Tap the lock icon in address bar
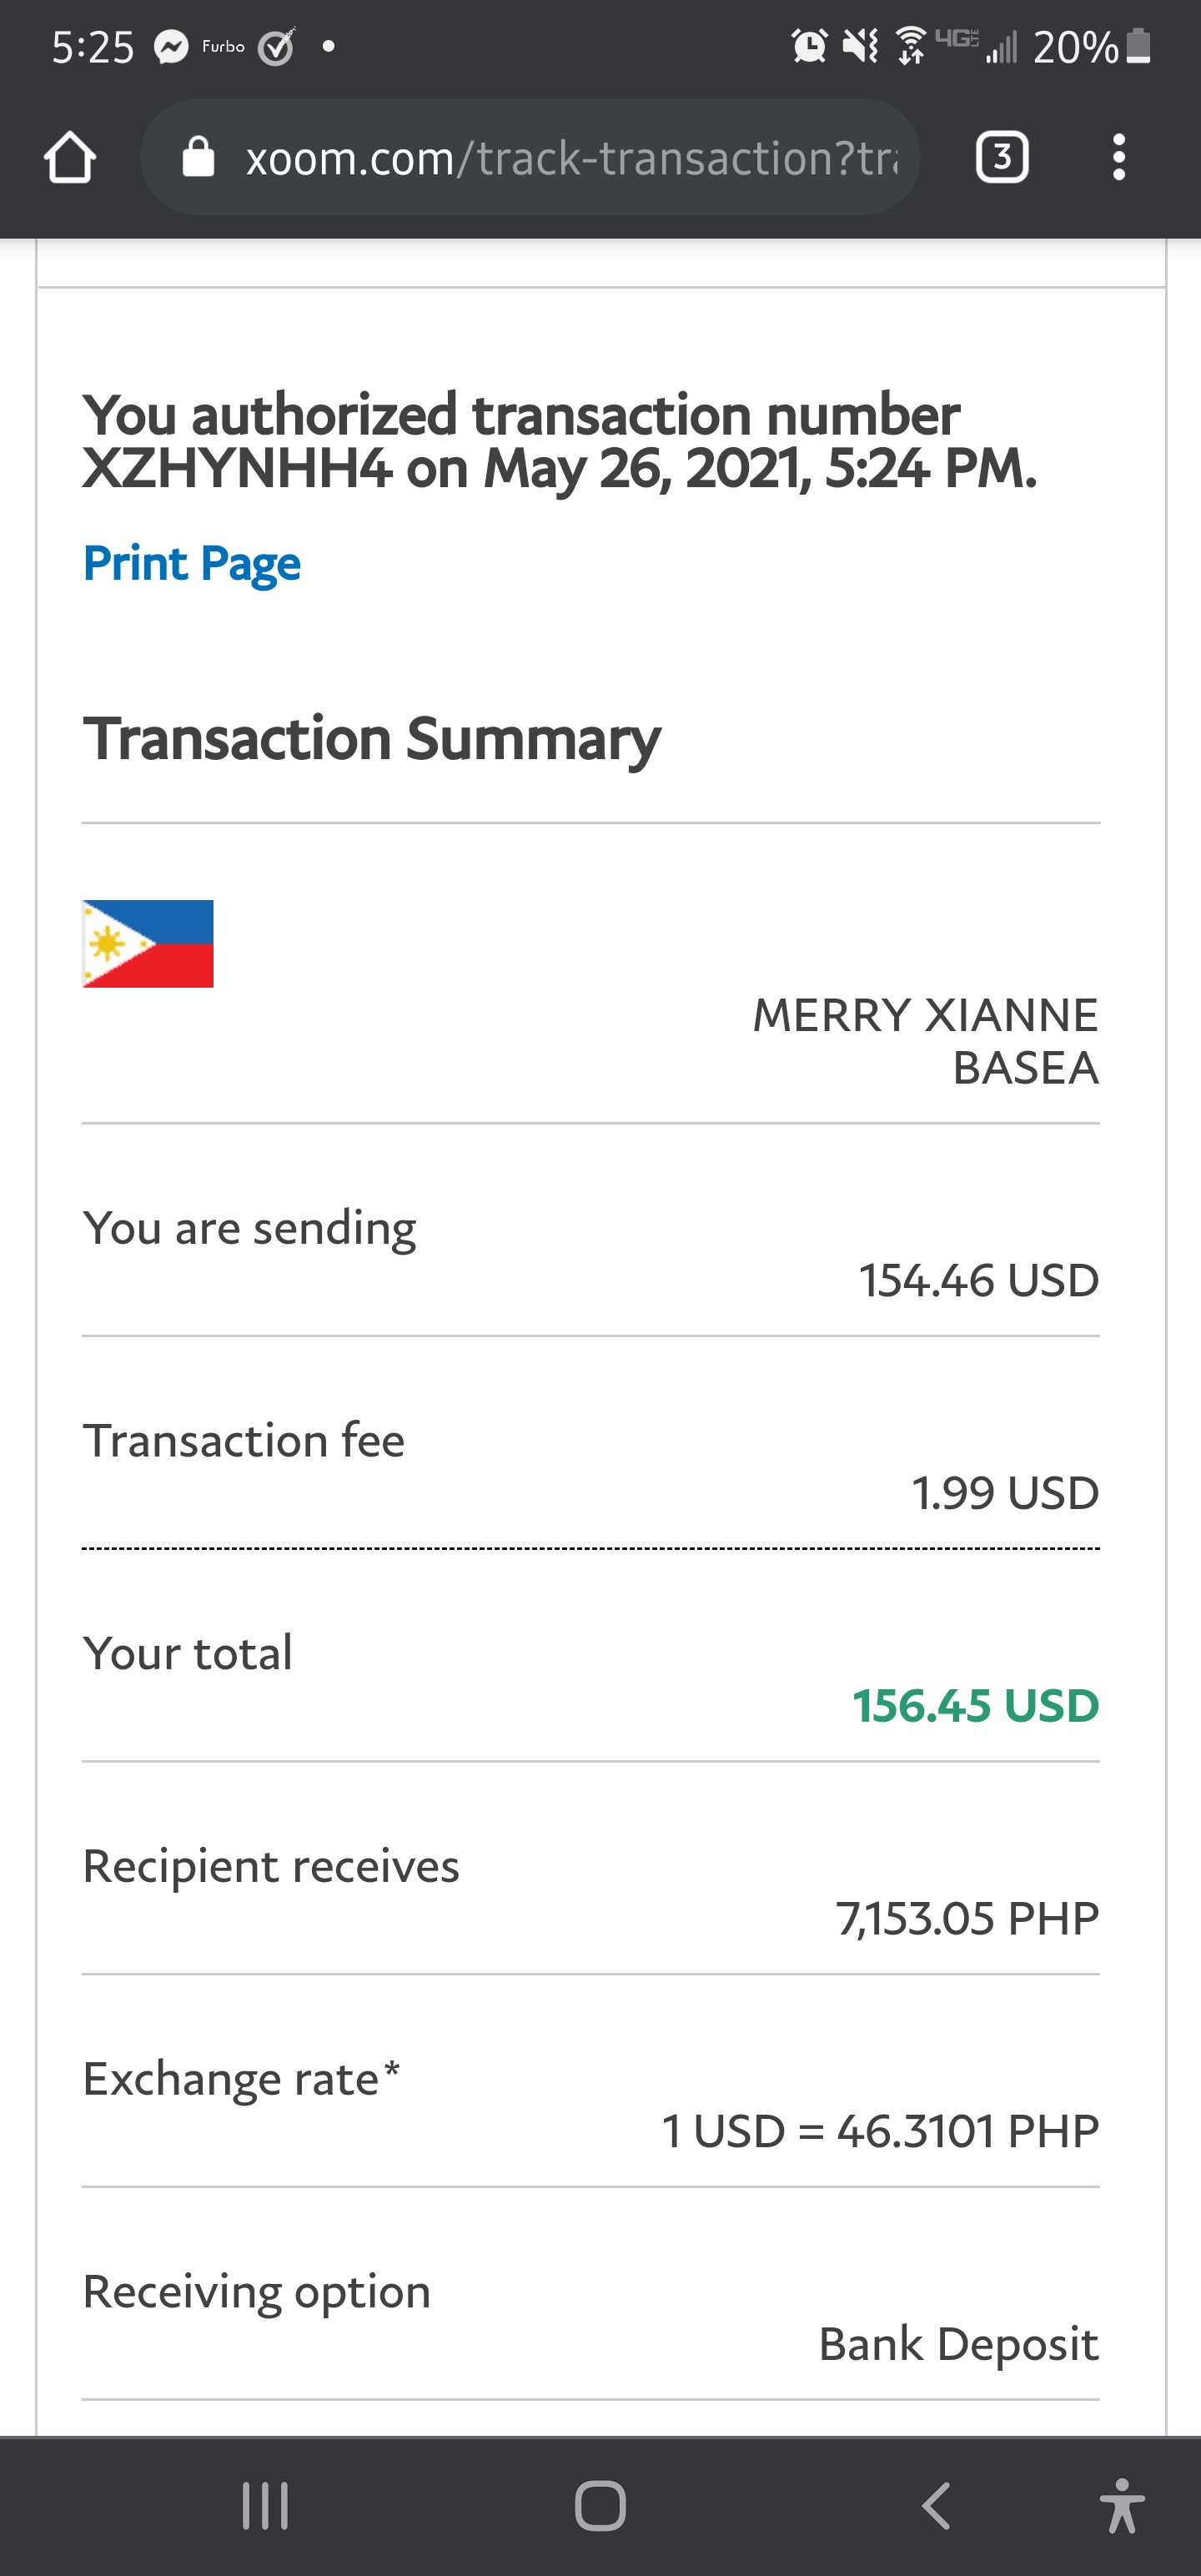 point(198,157)
